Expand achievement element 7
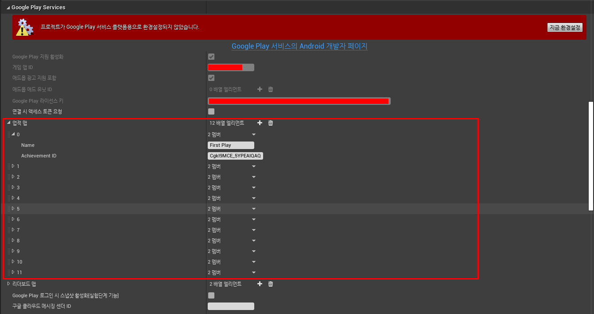594x314 pixels. (13, 230)
